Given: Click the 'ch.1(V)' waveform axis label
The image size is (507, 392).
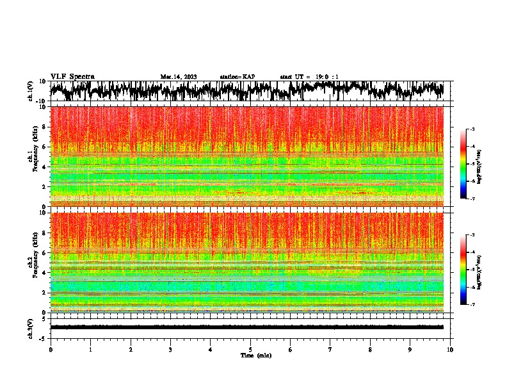Looking at the screenshot, I should (x=31, y=91).
